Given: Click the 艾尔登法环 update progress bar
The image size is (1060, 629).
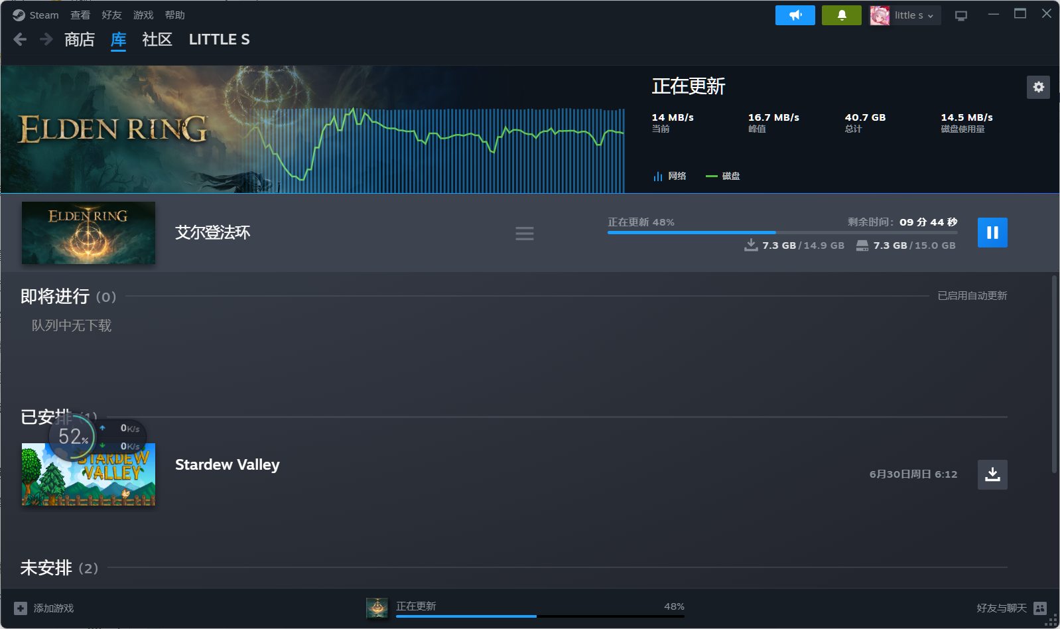Looking at the screenshot, I should pyautogui.click(x=783, y=233).
